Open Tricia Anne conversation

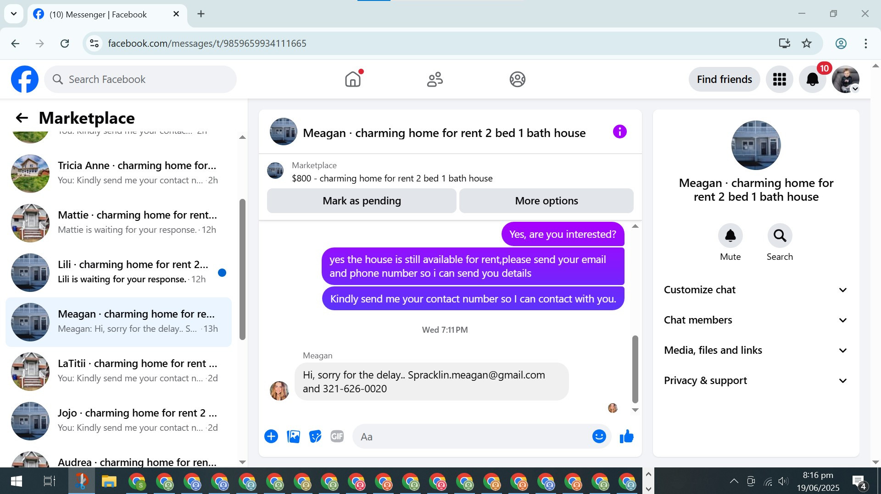(x=119, y=174)
